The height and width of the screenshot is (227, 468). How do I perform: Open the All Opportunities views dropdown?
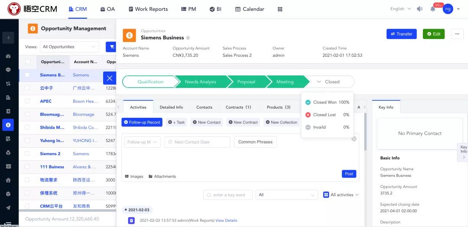point(69,47)
